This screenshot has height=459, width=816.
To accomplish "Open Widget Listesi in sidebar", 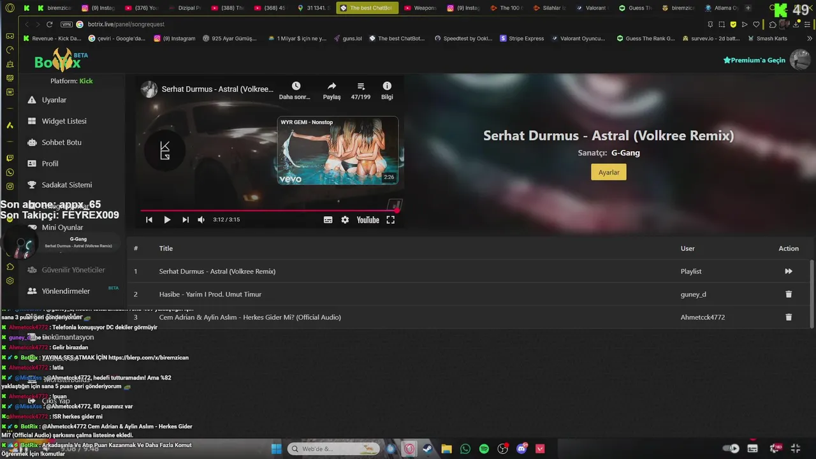I will (64, 121).
